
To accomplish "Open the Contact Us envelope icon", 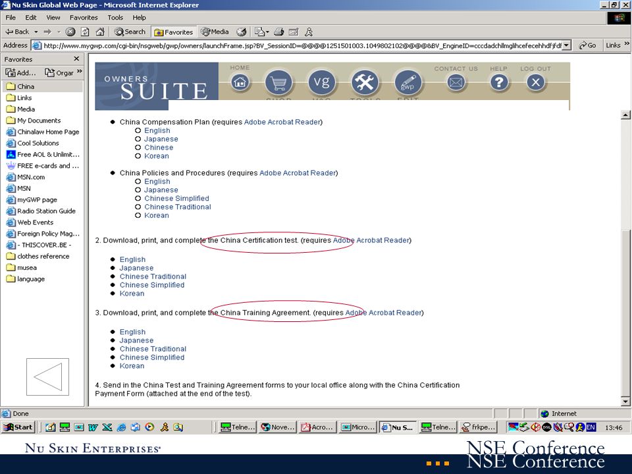I will [x=456, y=82].
